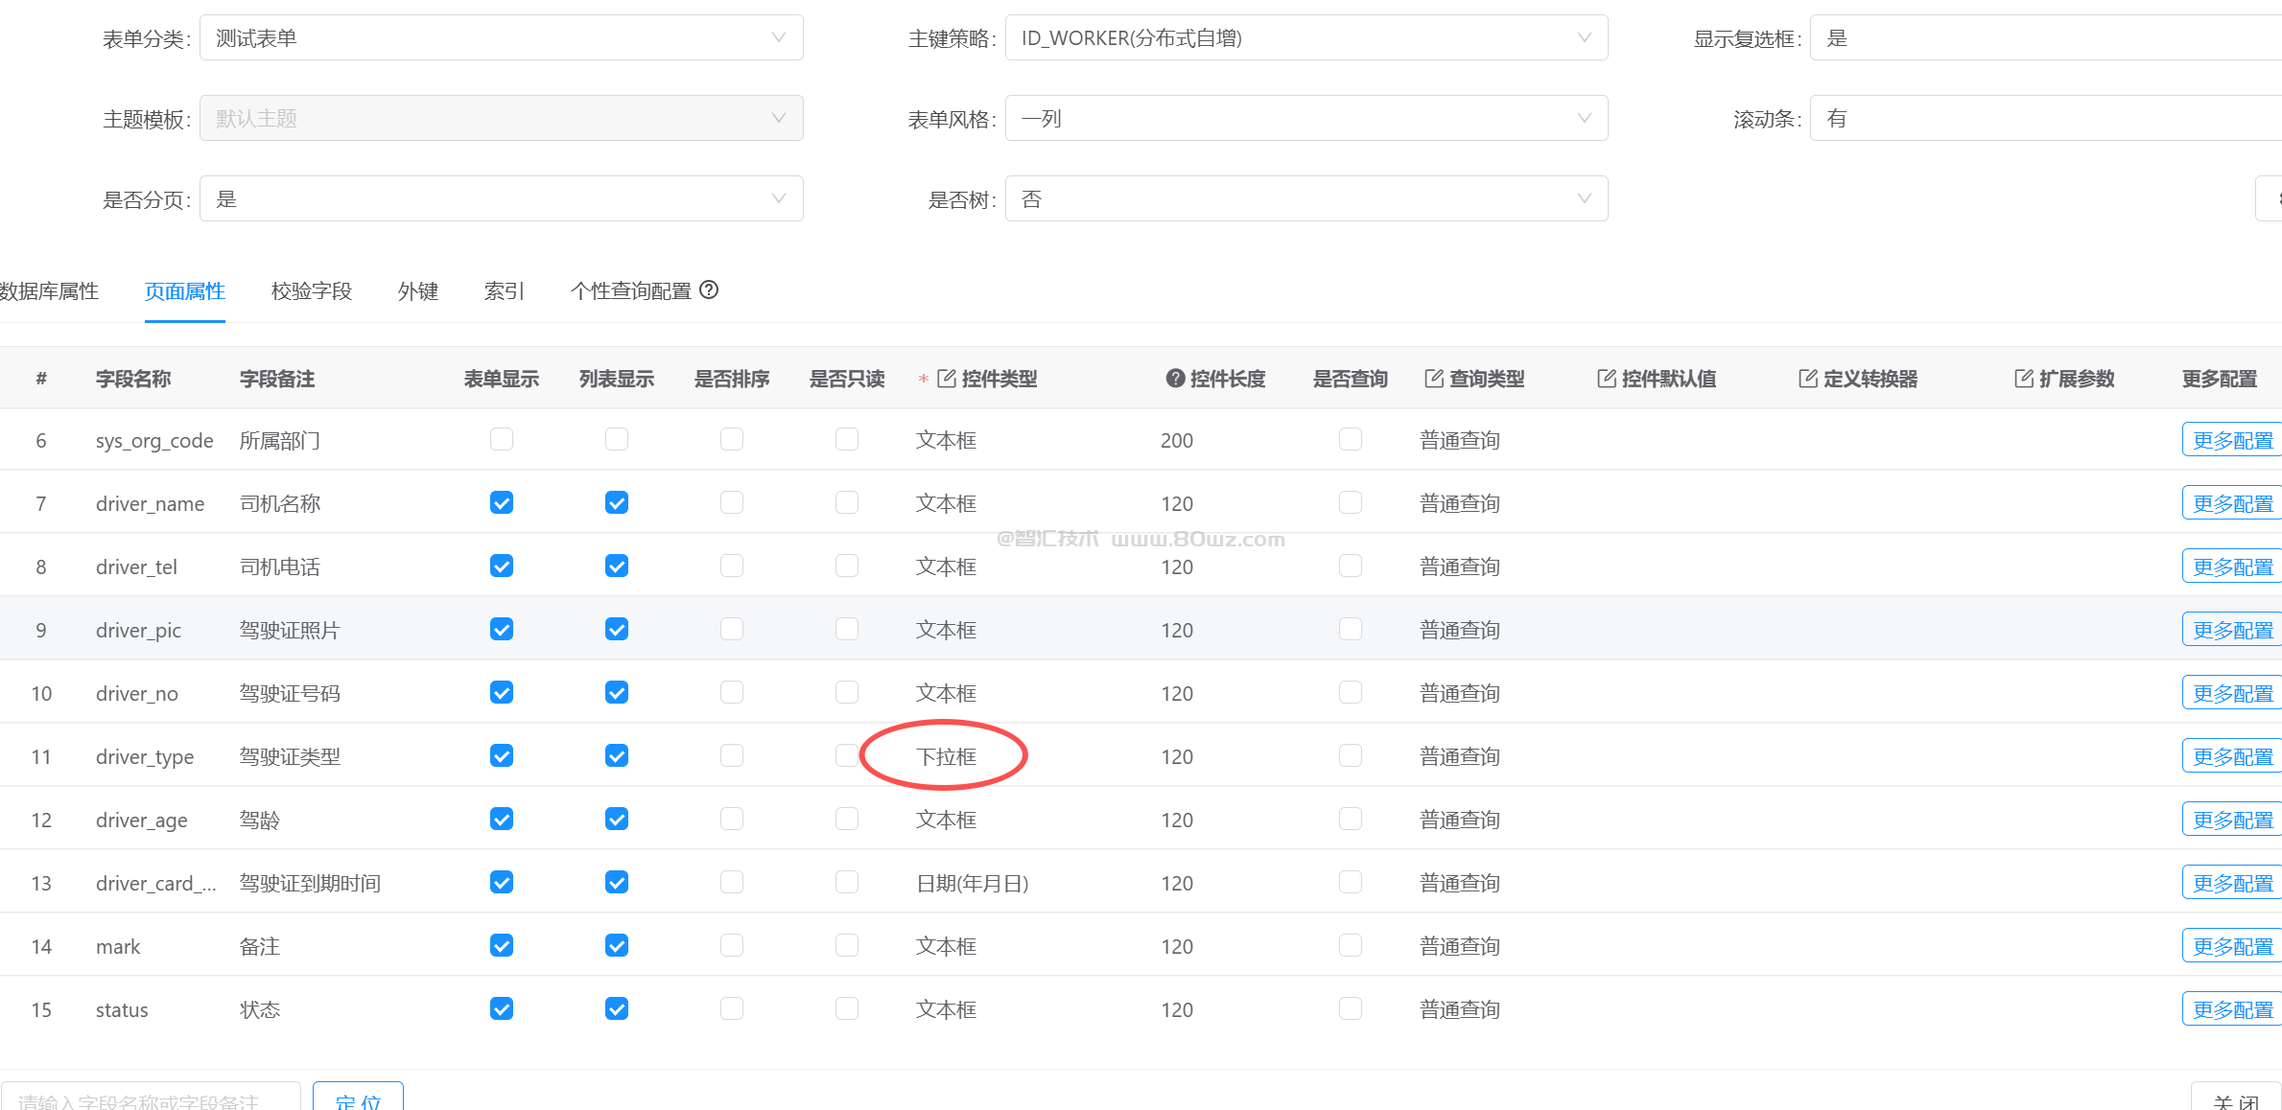Viewport: 2282px width, 1110px height.
Task: Uncheck 列表显示 for driver_tel
Action: [x=617, y=566]
